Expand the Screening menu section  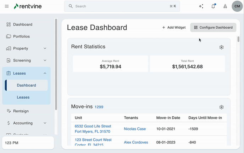45,60
